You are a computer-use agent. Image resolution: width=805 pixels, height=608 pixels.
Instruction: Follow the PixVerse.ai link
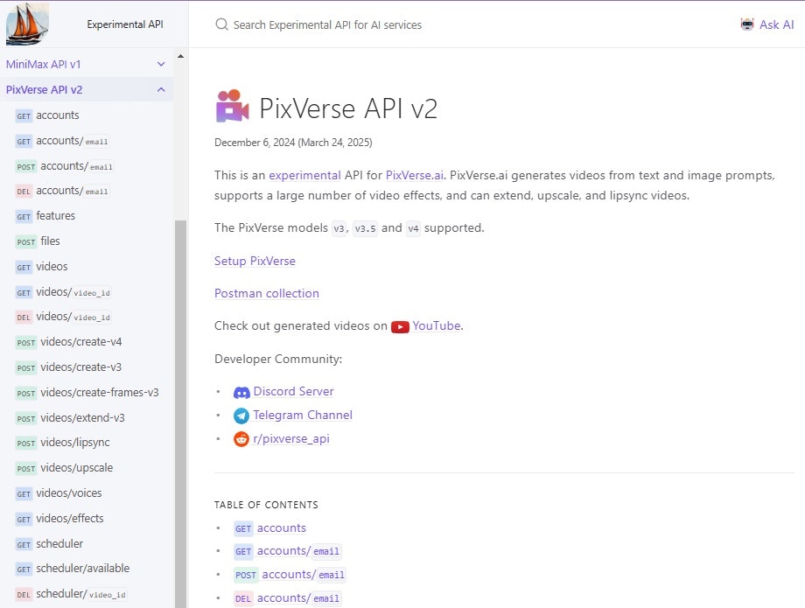414,176
